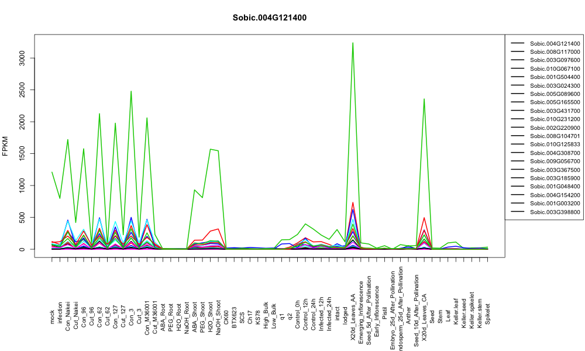Click the 3000 y-axis tick label
This screenshot has width=585, height=351.
tap(22, 58)
